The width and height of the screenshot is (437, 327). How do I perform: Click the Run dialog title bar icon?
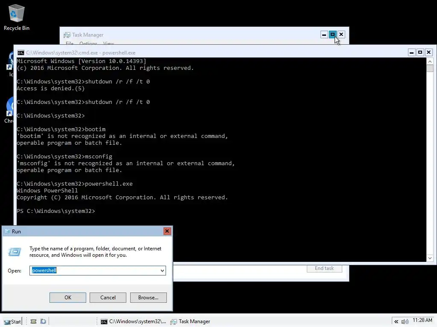coord(7,231)
